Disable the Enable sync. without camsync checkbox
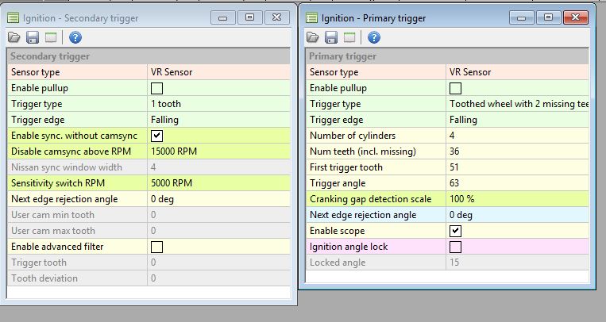This screenshot has height=322, width=606. (x=157, y=136)
